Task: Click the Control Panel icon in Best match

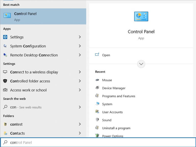Action: (7, 15)
